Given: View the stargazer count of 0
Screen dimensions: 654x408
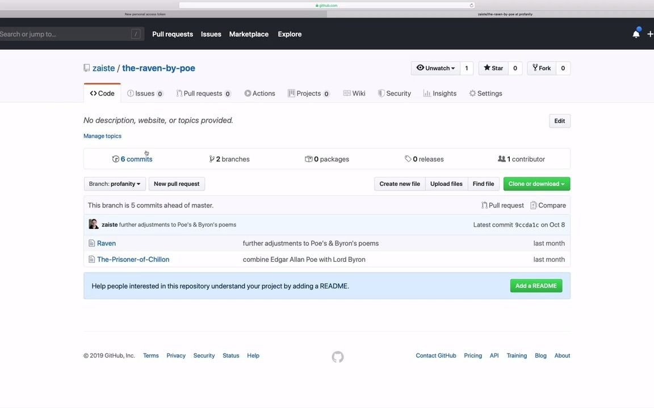Looking at the screenshot, I should (515, 68).
